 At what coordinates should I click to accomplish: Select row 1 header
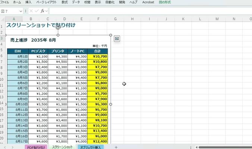pyautogui.click(x=2, y=26)
